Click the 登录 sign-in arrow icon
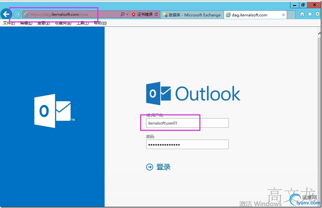The width and height of the screenshot is (322, 208). tap(149, 167)
